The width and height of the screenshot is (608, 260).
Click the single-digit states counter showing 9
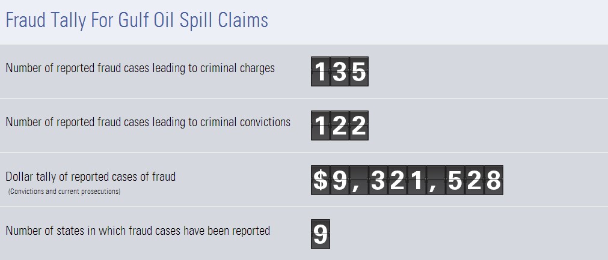click(321, 235)
